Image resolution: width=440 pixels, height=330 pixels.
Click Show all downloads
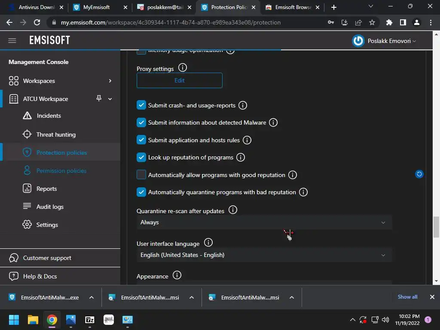click(x=407, y=297)
